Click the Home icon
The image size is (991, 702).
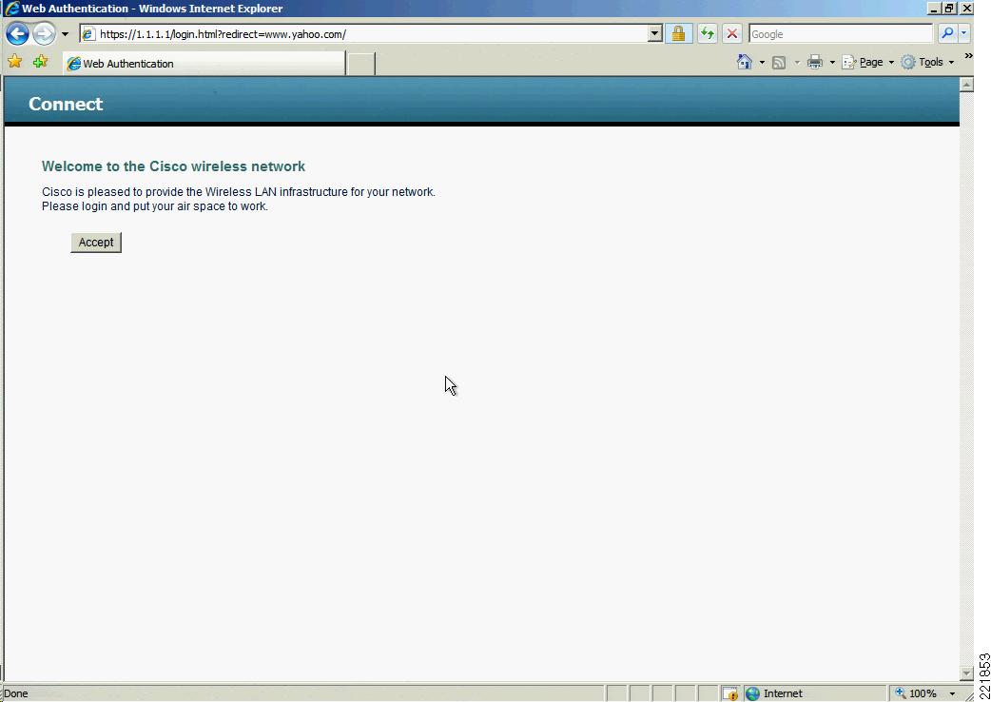point(745,62)
